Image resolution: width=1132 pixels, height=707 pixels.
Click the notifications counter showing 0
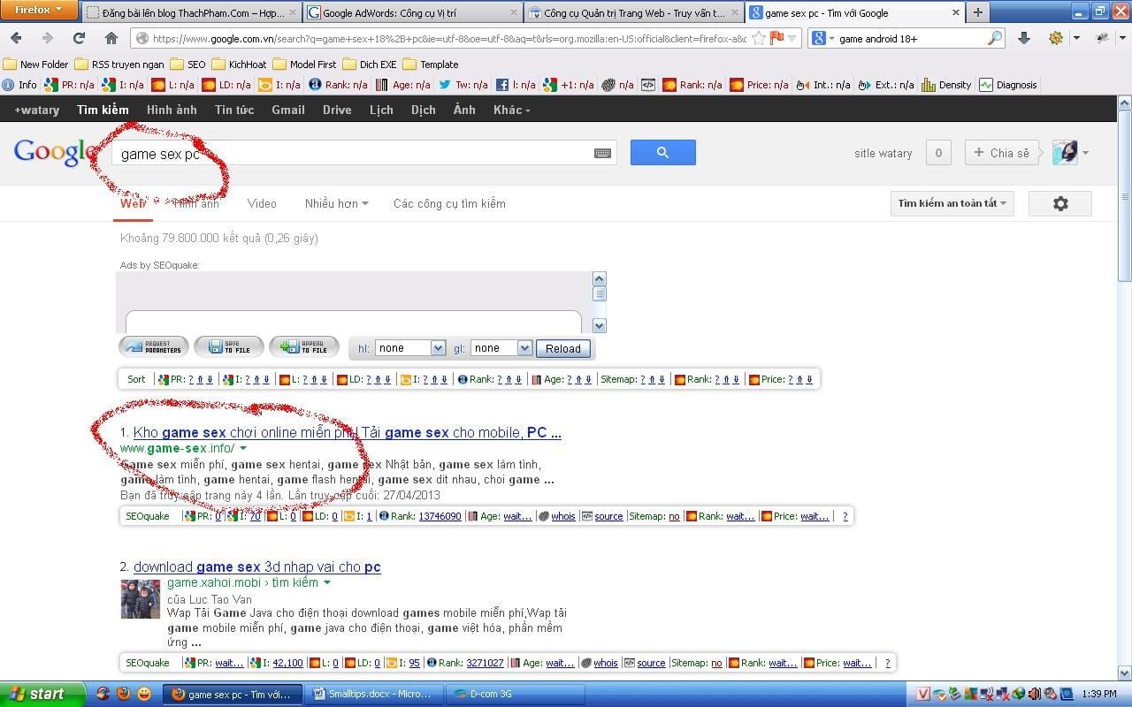tap(938, 153)
